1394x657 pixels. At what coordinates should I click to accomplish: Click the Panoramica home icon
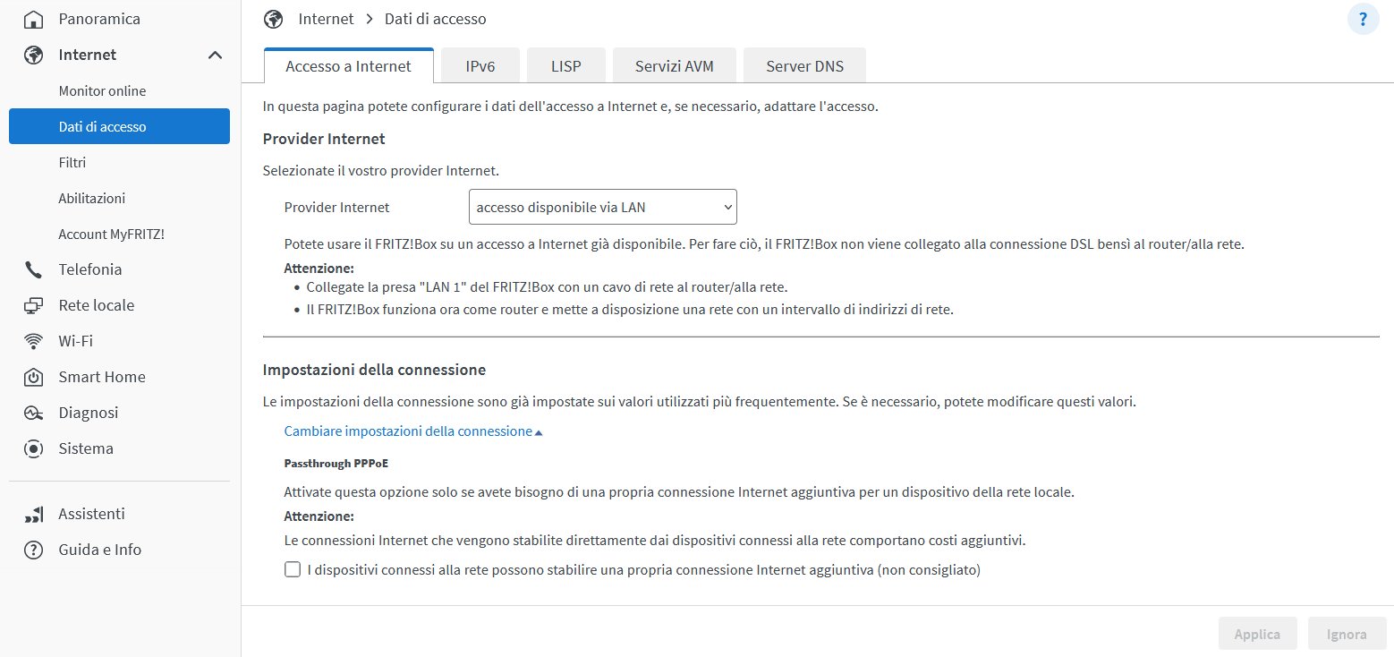(33, 19)
